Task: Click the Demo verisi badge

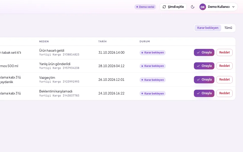Action: coord(145,7)
